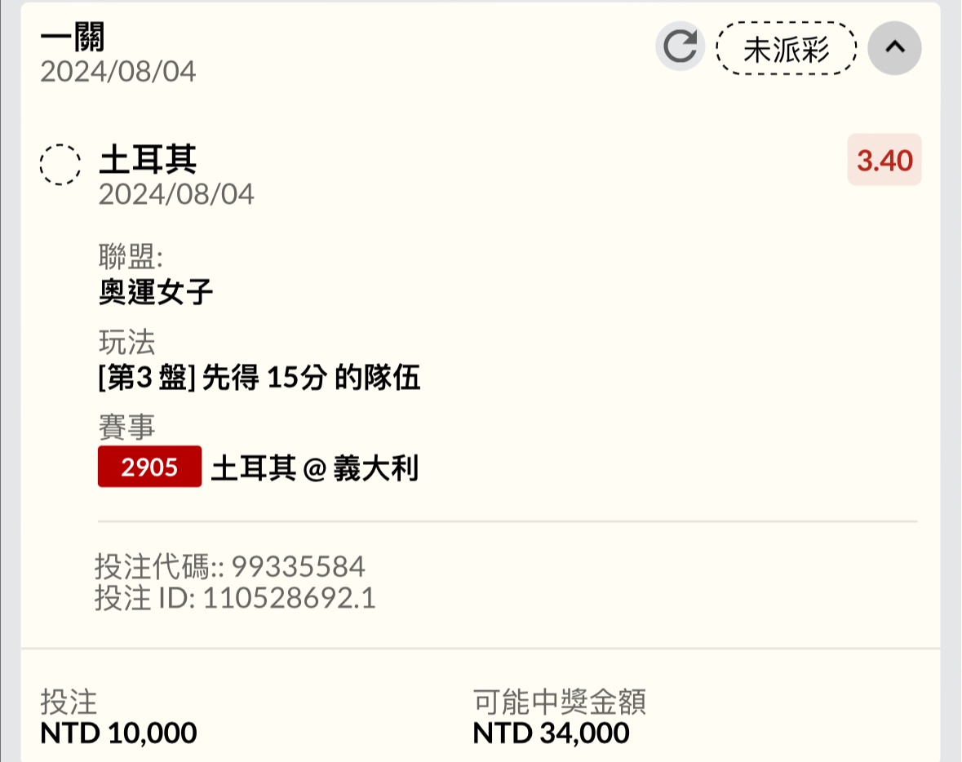Select the 3.40 odds badge
Viewport: 962px width, 762px height.
(x=884, y=160)
